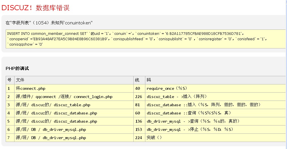Click the 'discuz_database ::查询' code cell
The height and width of the screenshot is (149, 287).
click(x=215, y=113)
